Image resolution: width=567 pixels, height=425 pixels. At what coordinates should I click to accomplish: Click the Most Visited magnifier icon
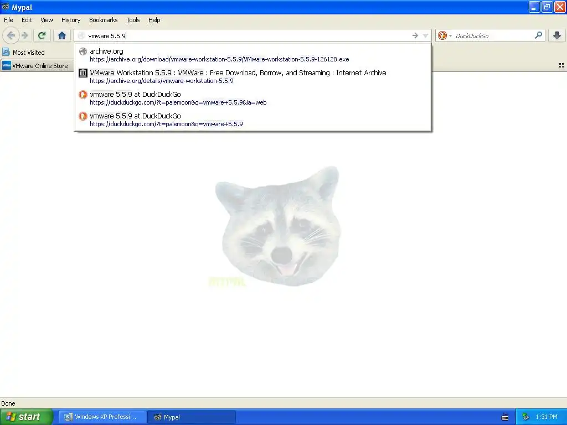6,52
